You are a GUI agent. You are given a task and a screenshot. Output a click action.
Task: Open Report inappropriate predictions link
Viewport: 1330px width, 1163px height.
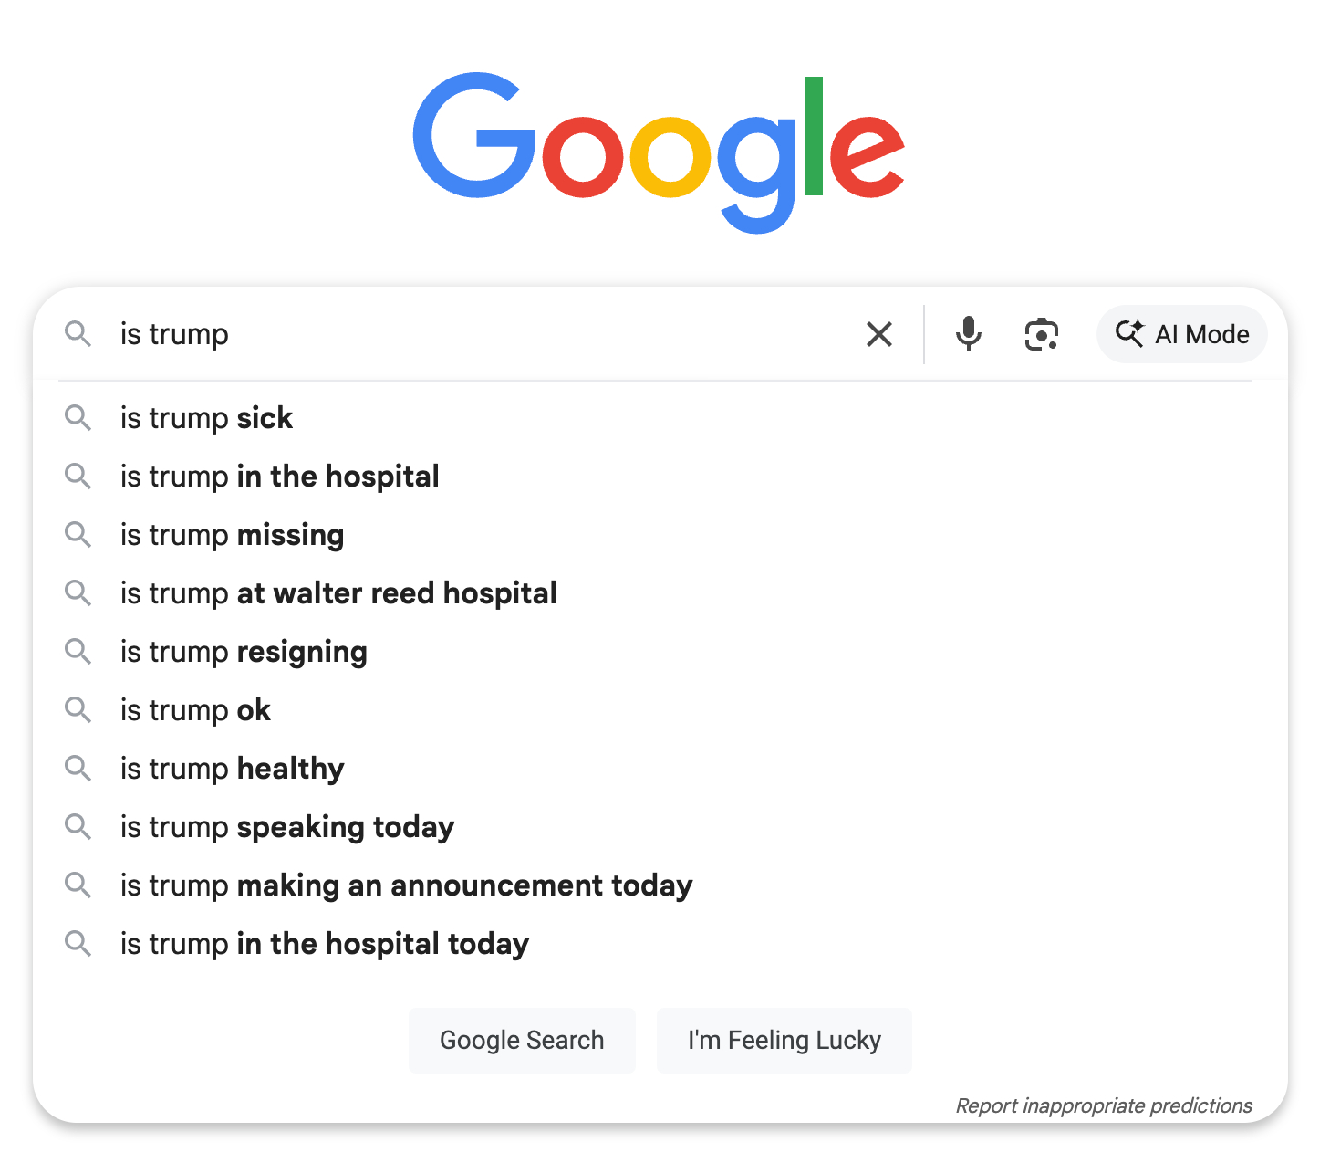click(x=1103, y=1106)
